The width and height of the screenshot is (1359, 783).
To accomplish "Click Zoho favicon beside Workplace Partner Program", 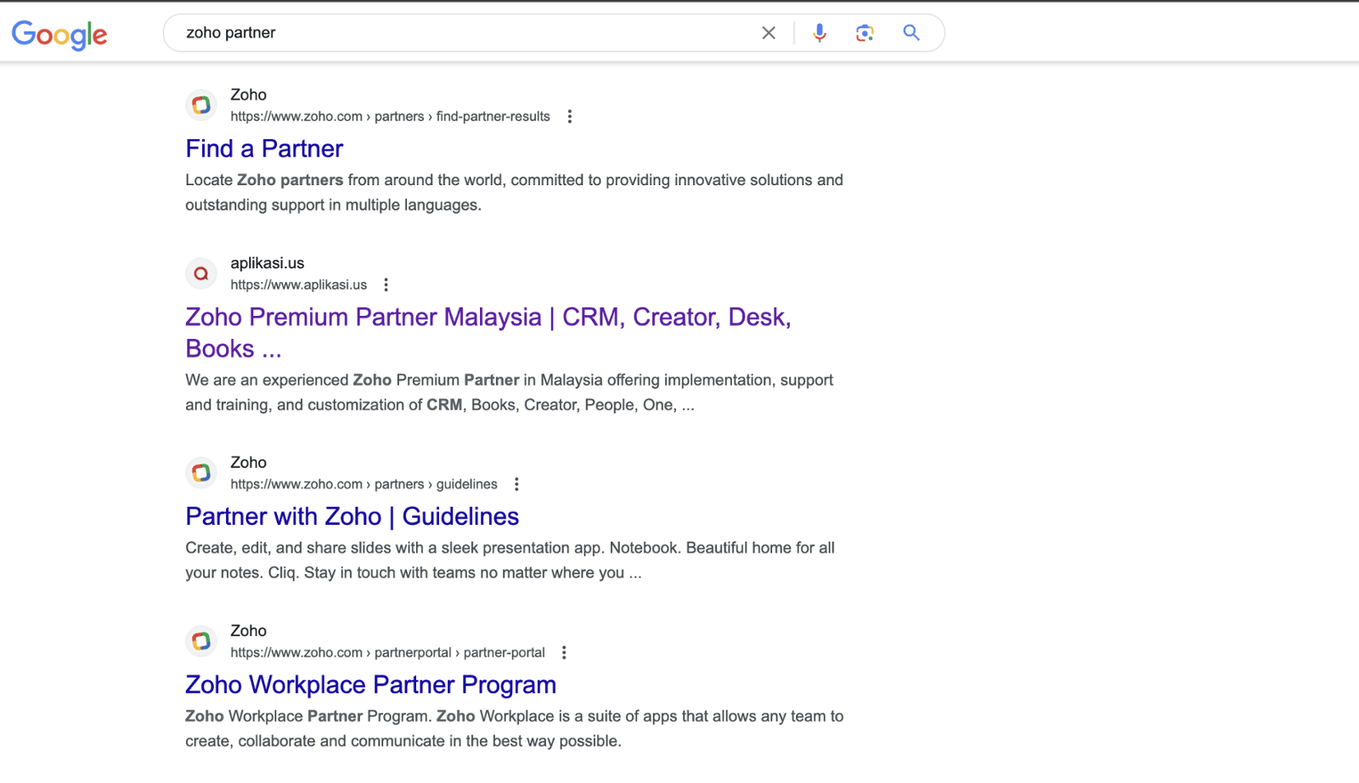I will coord(201,641).
